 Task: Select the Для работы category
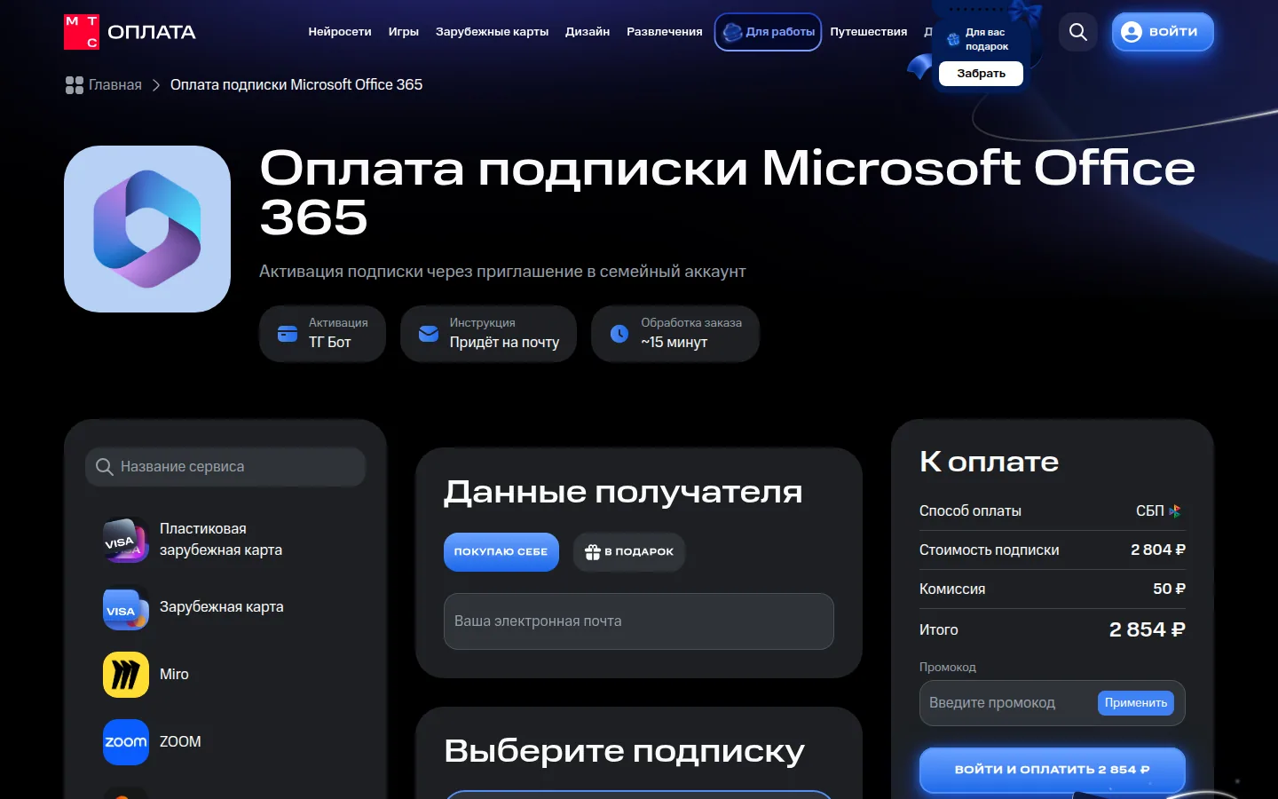click(x=769, y=32)
